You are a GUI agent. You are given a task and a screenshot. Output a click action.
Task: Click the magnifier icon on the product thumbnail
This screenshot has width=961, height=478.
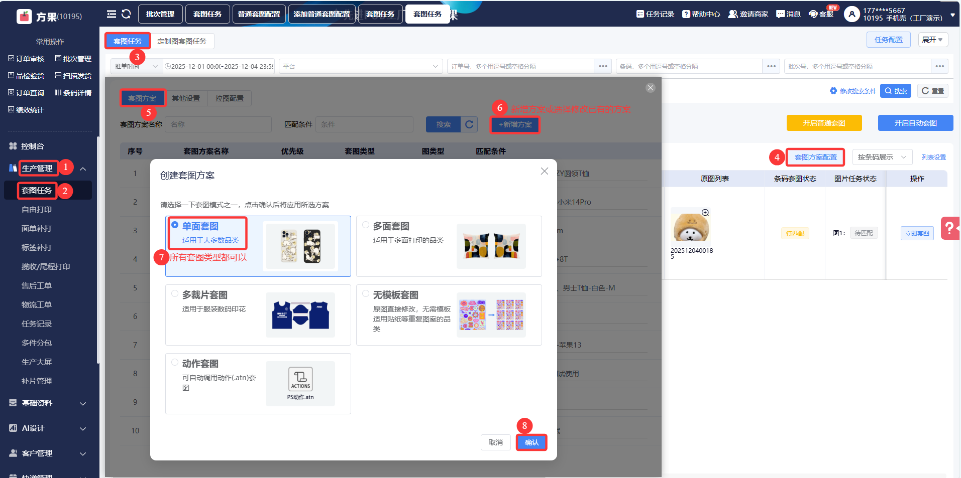click(705, 213)
